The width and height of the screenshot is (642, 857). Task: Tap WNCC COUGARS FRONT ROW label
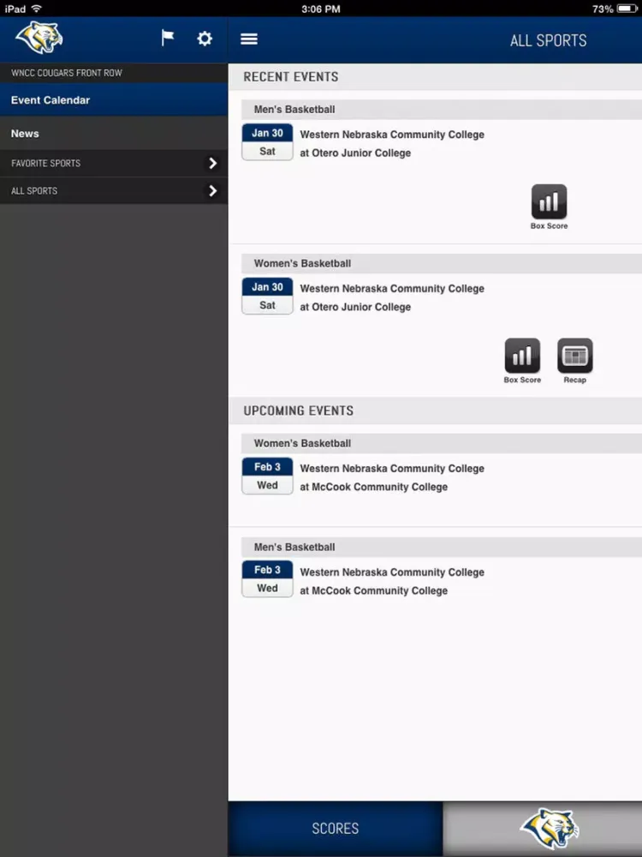coord(67,73)
